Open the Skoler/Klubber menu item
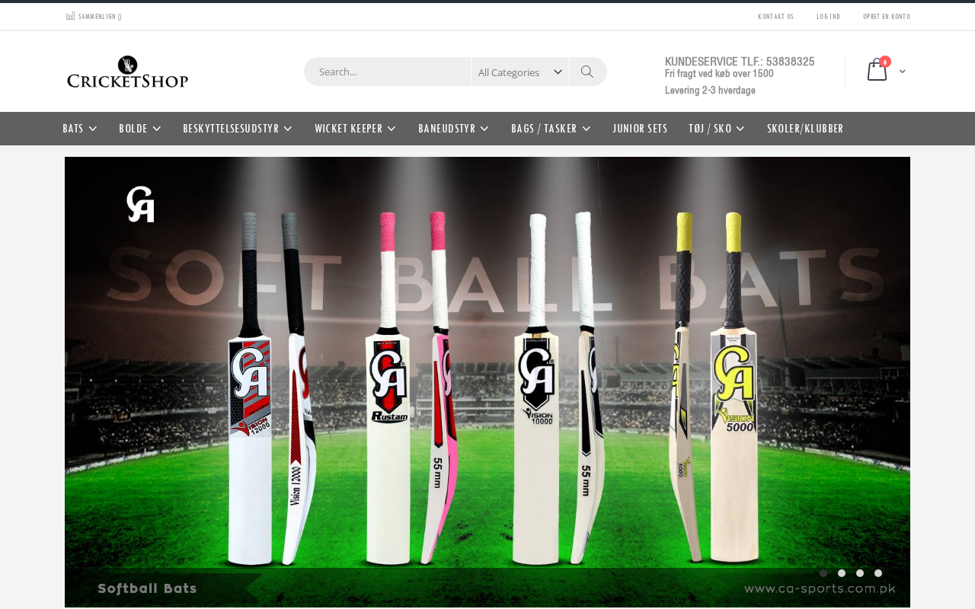Screen dimensions: 975x609 click(805, 129)
